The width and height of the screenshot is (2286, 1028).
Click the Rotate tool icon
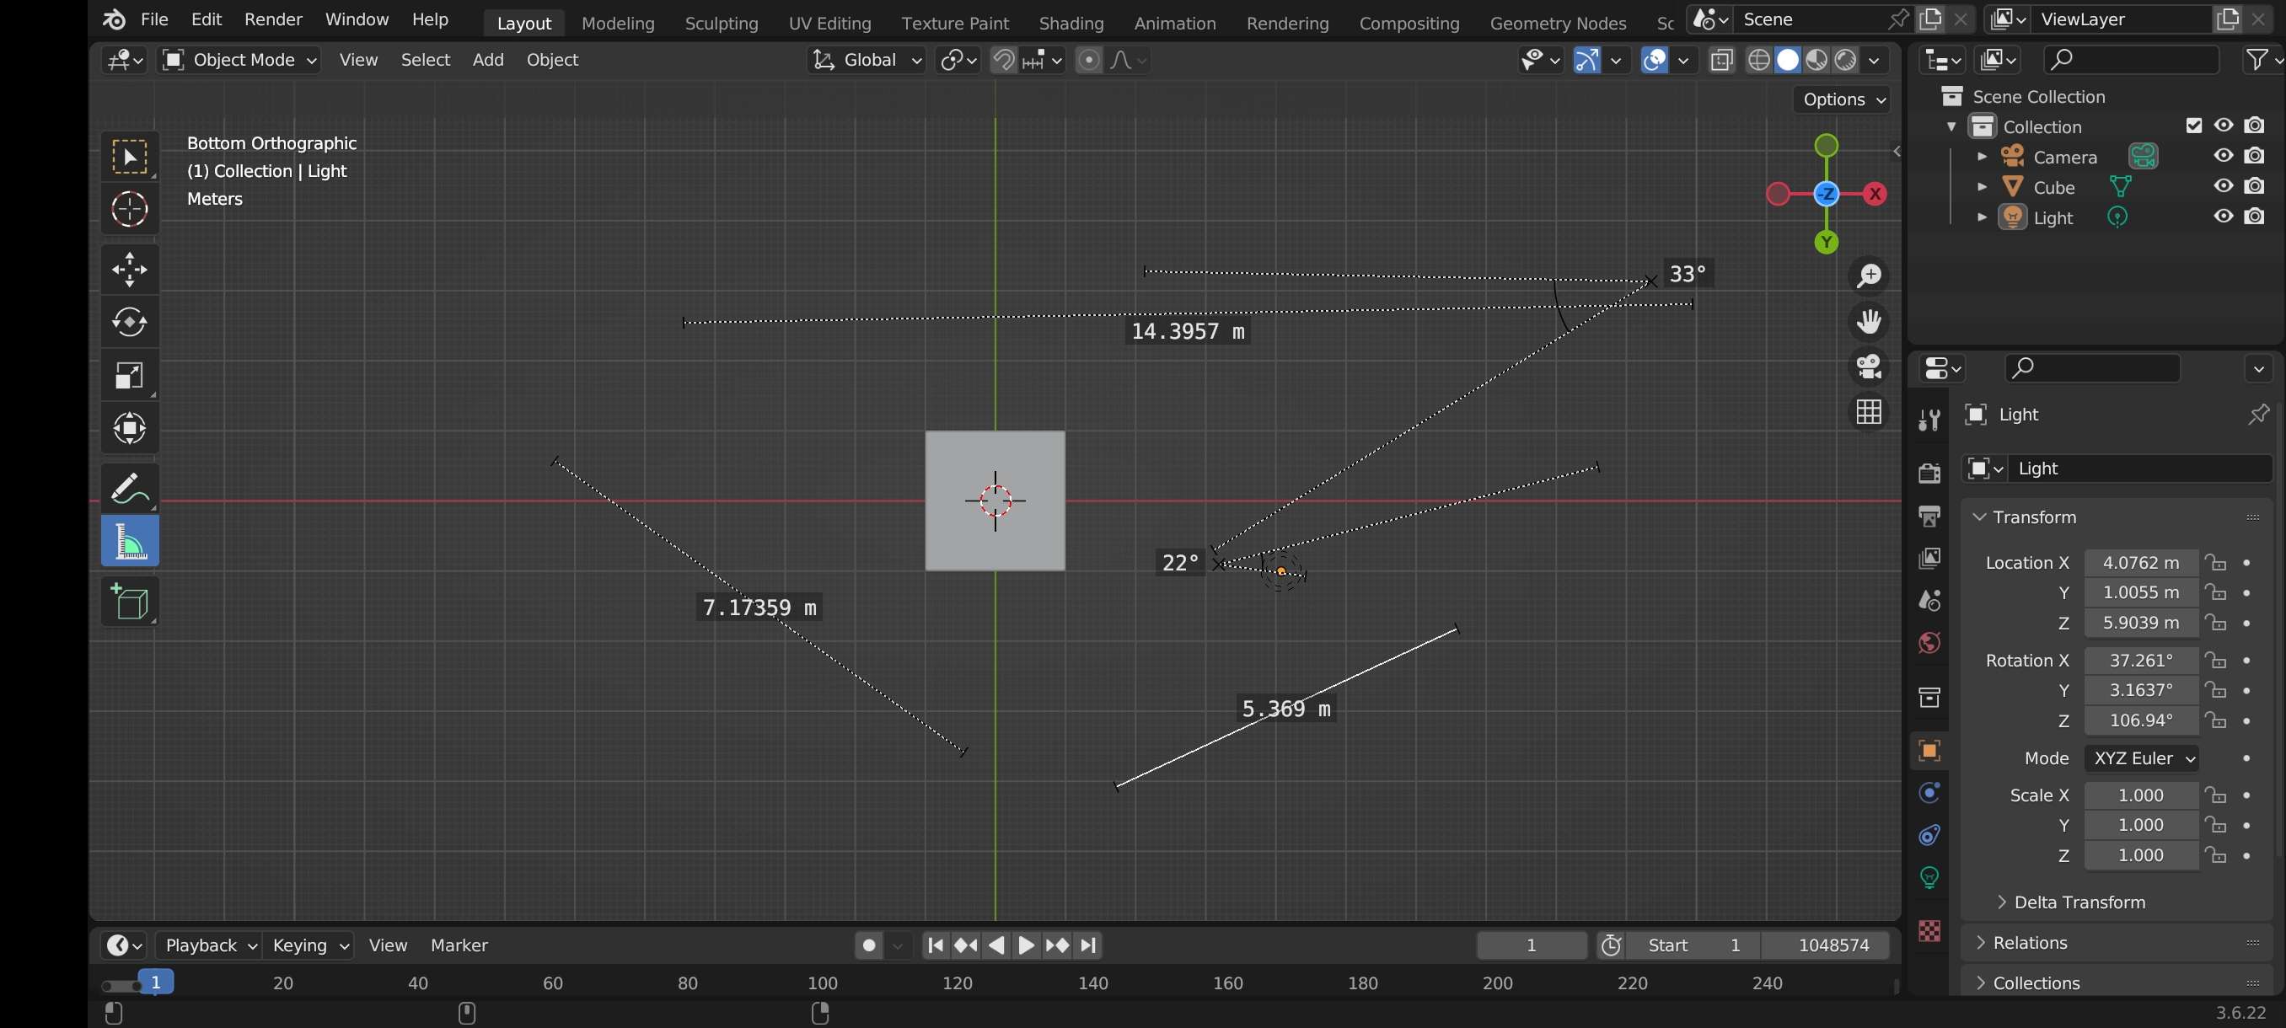coord(130,322)
